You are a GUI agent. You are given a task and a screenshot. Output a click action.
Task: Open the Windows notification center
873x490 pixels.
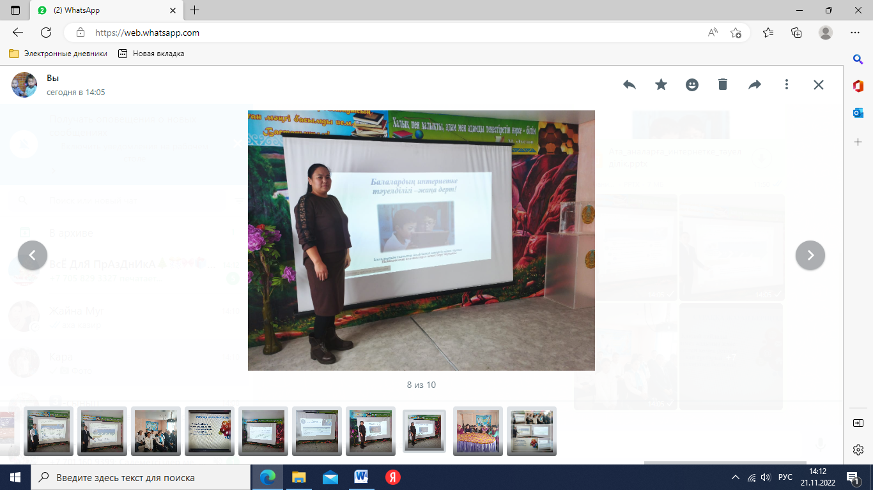(x=853, y=477)
